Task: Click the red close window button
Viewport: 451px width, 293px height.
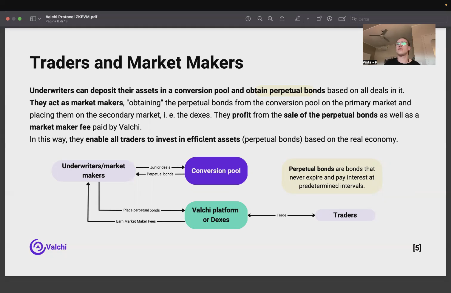Action: coord(8,19)
